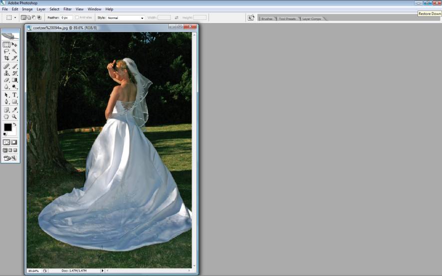
Task: Open the Help menu
Action: pos(109,9)
